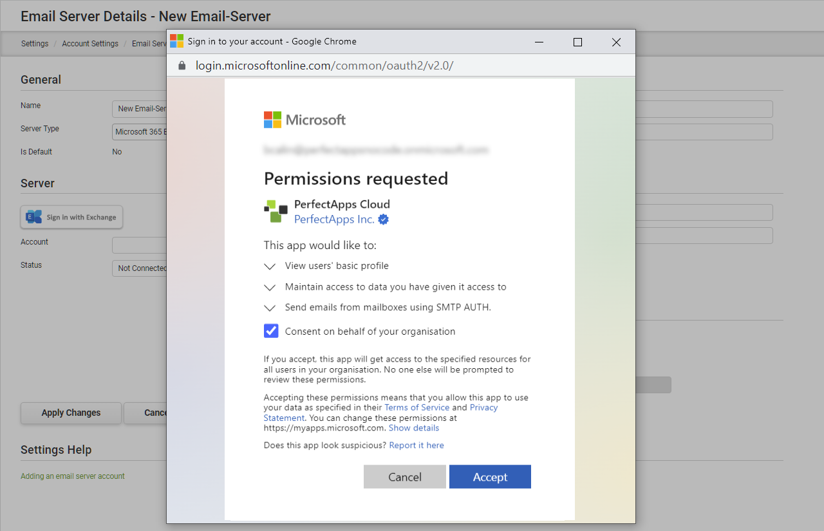Open the Server Type dropdown

pyautogui.click(x=140, y=132)
